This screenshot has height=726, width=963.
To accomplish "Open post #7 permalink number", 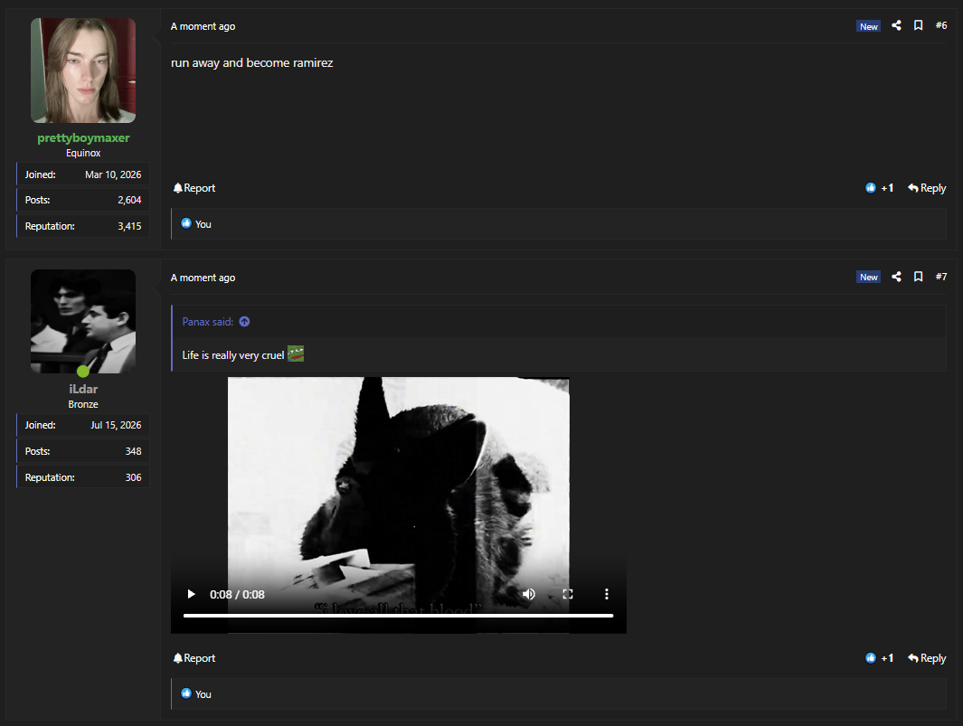I will pos(941,277).
